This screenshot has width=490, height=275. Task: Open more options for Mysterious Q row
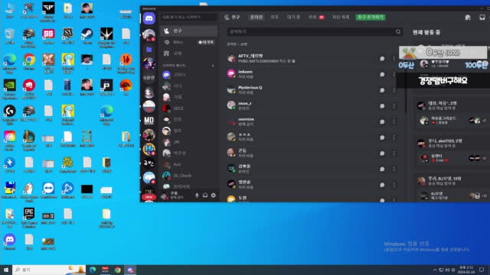(x=394, y=90)
